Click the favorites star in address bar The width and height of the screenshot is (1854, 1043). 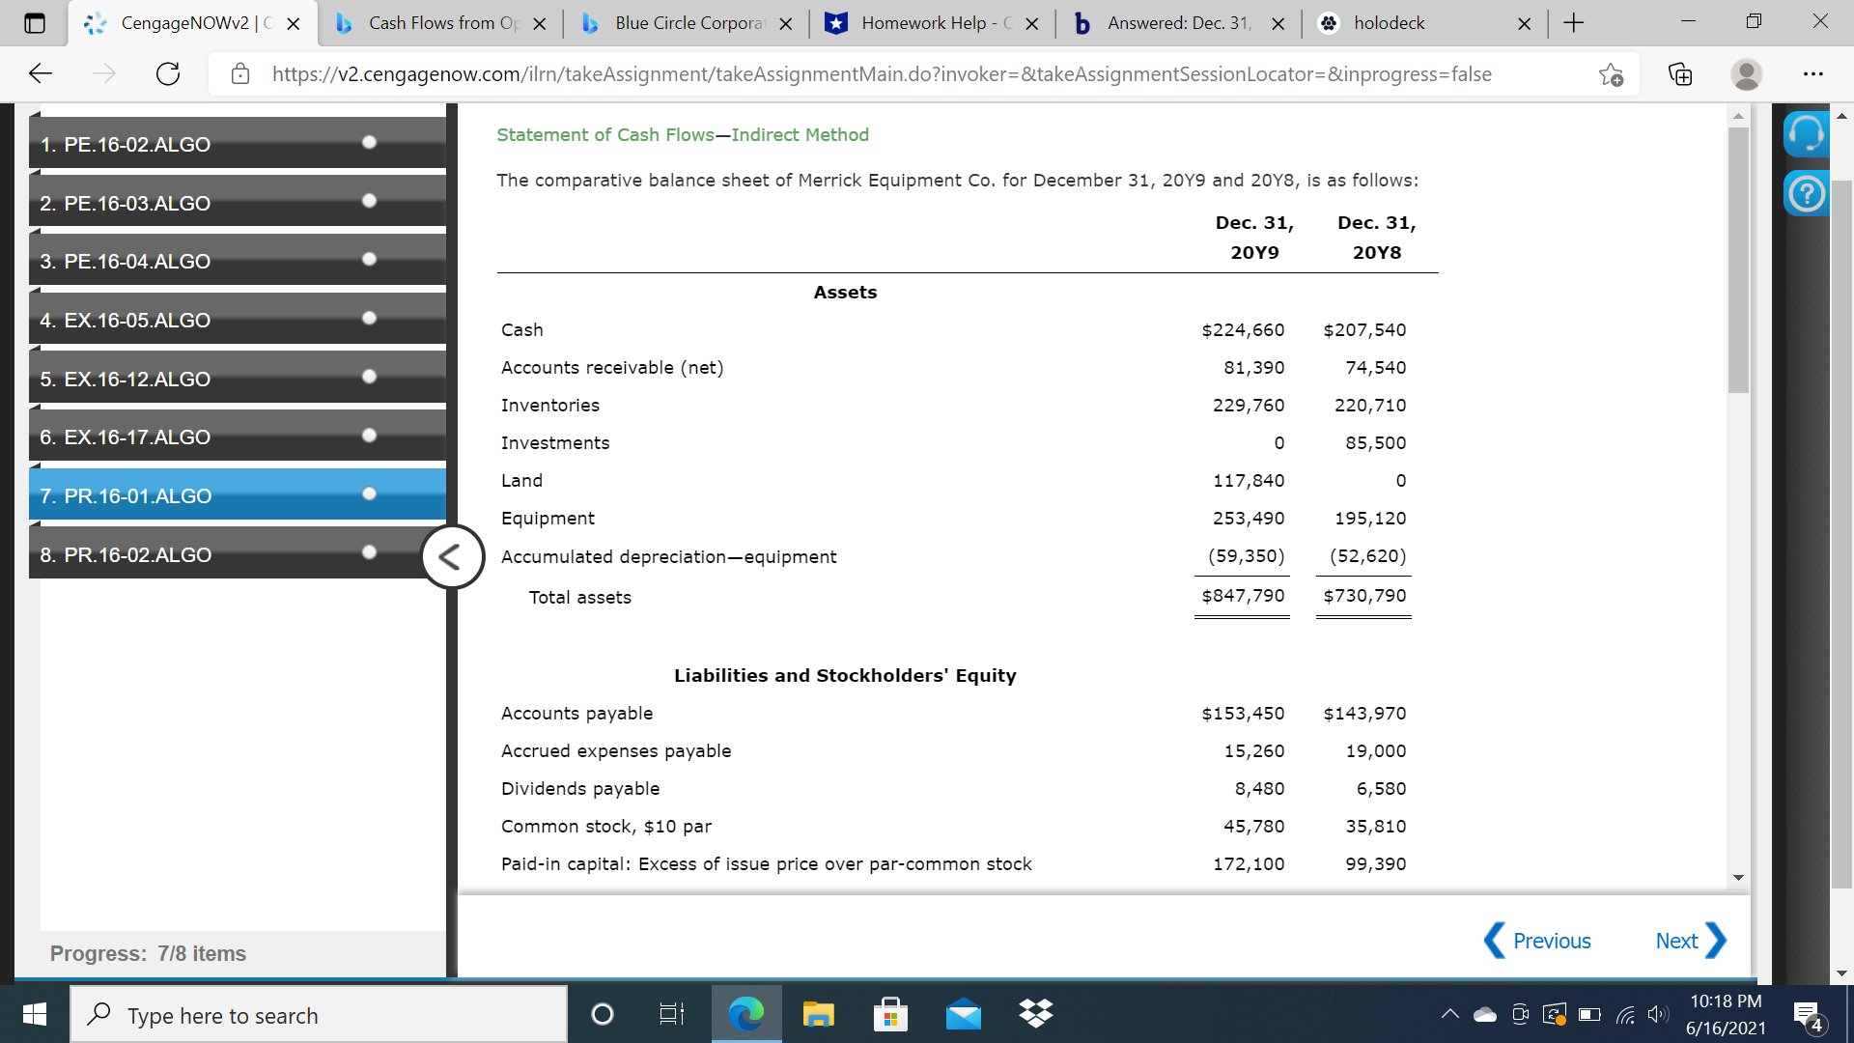pos(1609,73)
